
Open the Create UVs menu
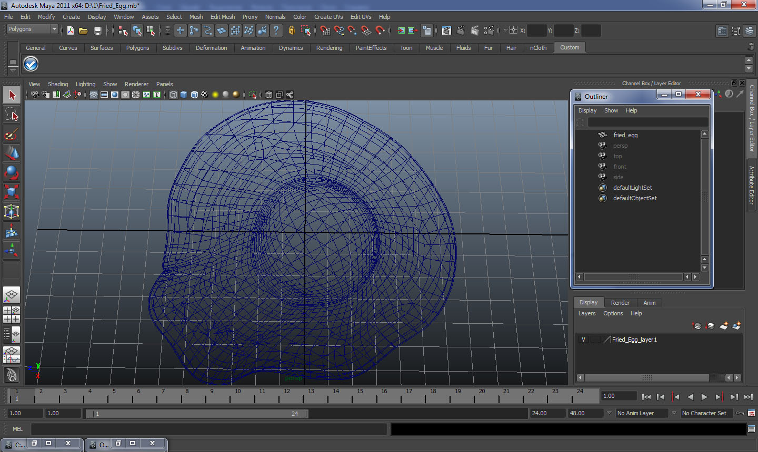click(x=328, y=17)
